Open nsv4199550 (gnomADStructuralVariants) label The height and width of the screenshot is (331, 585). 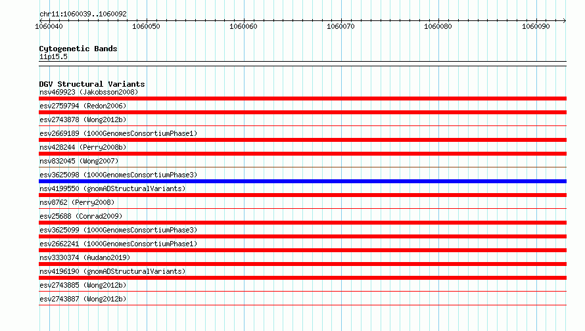tap(112, 188)
